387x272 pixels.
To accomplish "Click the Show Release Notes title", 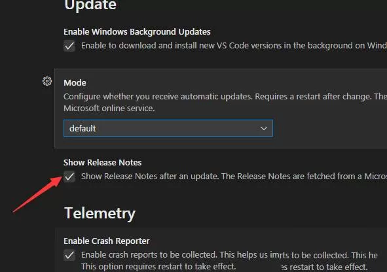I will pyautogui.click(x=102, y=163).
